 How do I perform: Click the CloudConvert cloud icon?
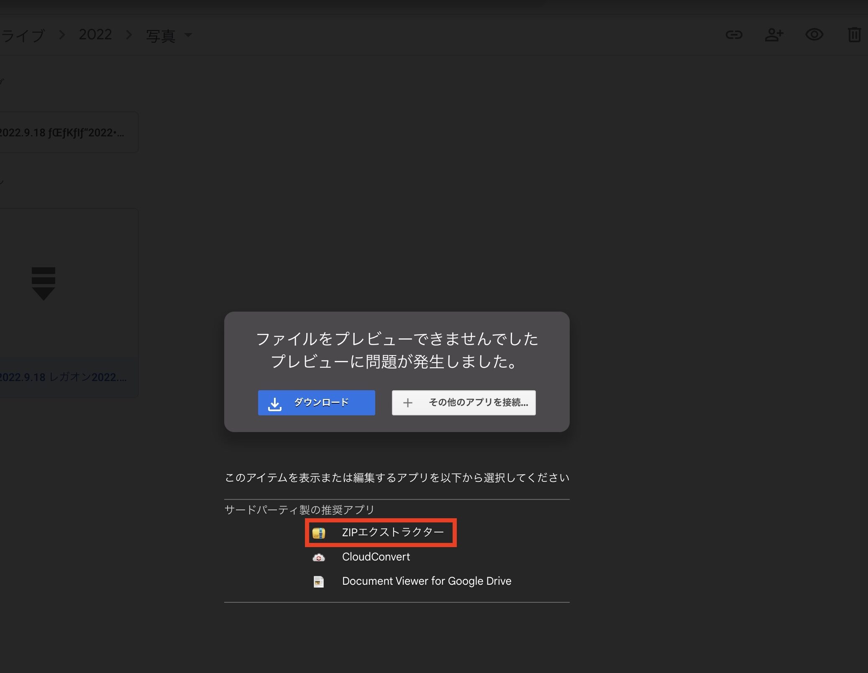[319, 557]
